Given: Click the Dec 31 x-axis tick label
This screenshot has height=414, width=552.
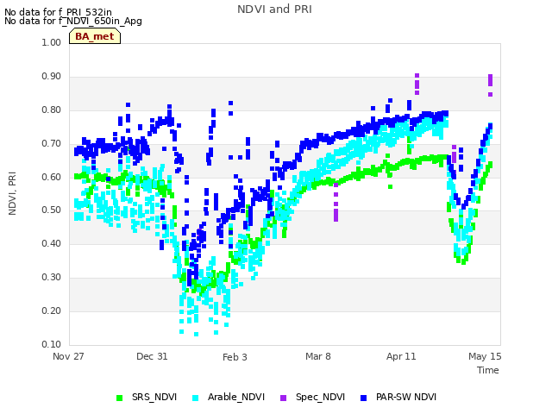Looking at the screenshot, I should click(152, 356).
